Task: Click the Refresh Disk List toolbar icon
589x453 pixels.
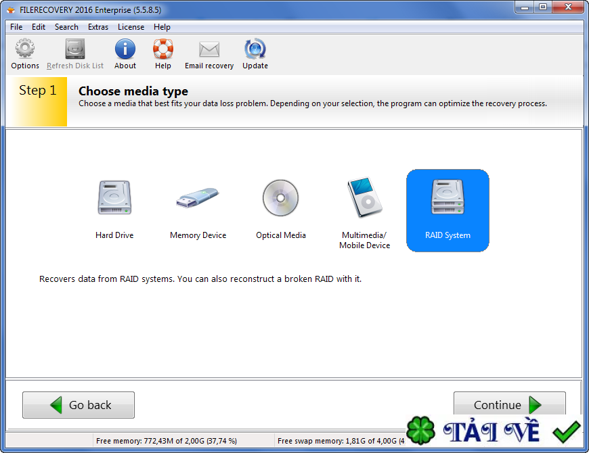Action: coord(74,49)
